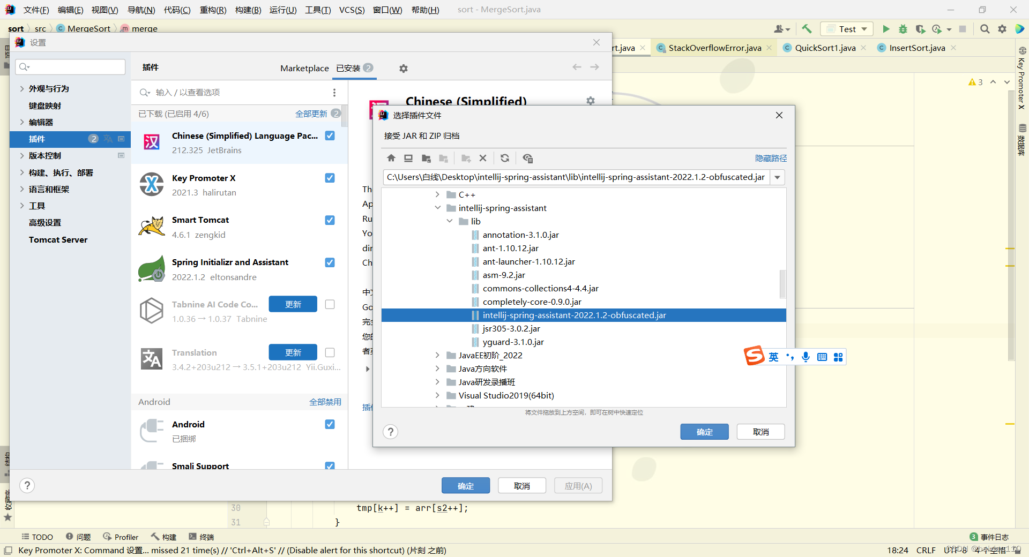Viewport: 1029px width, 557px height.
Task: Click the gear icon beside Chinese (Simplified) title
Action: pyautogui.click(x=591, y=101)
